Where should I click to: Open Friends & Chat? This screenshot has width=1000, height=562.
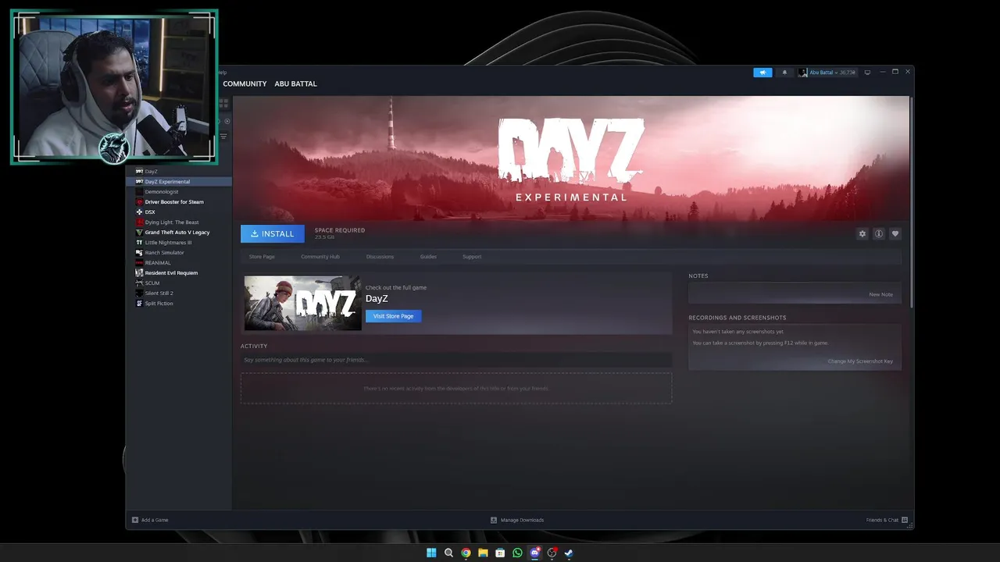coord(887,520)
